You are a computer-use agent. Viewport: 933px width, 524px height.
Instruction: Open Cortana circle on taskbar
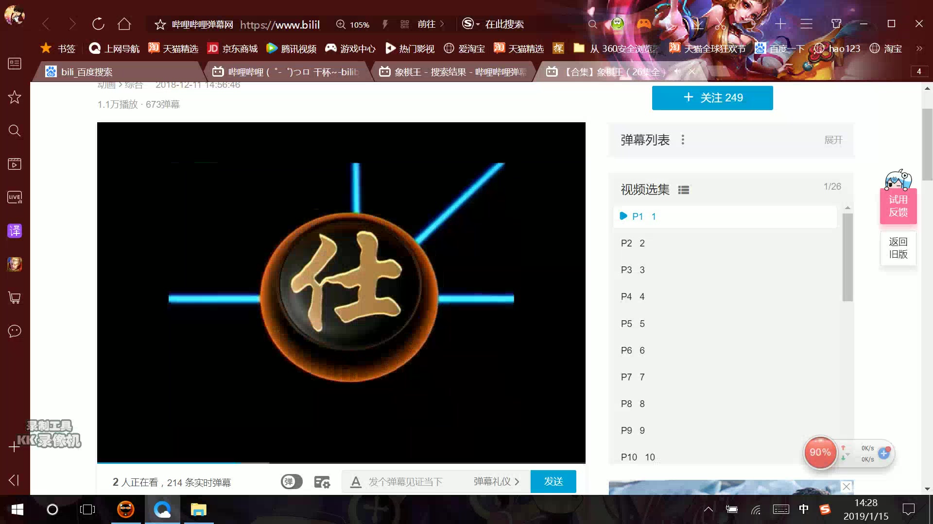click(52, 509)
